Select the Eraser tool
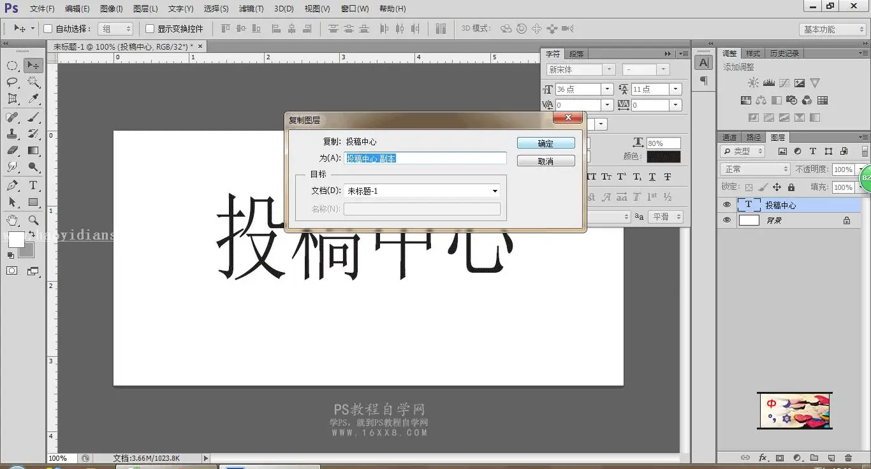Image resolution: width=871 pixels, height=469 pixels. tap(12, 150)
